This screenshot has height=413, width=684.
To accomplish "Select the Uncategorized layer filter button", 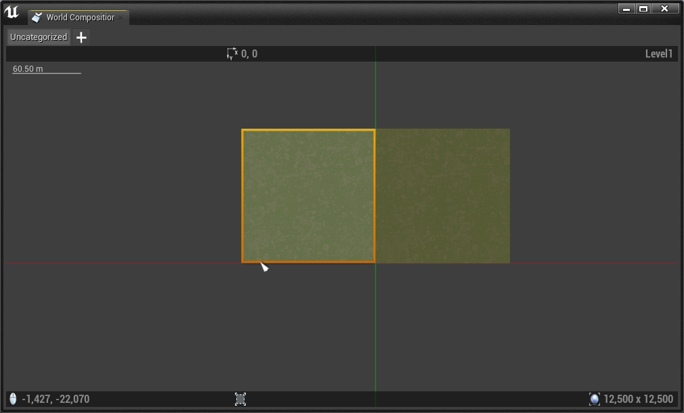I will click(39, 37).
